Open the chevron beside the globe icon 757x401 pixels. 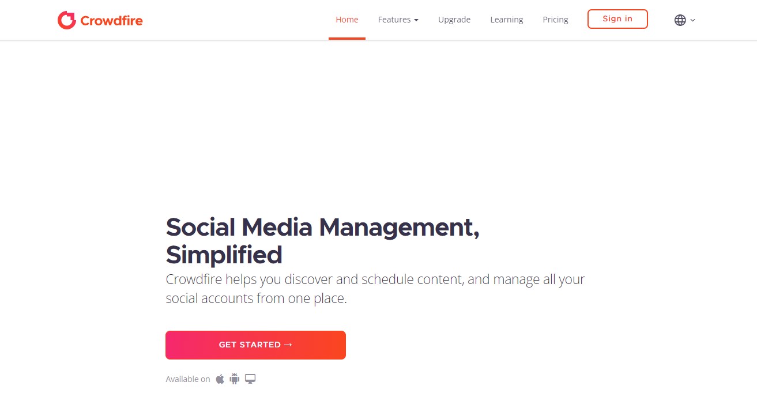click(692, 20)
